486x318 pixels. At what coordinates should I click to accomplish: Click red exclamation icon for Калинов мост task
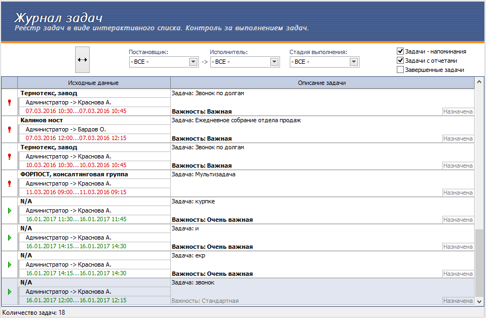pyautogui.click(x=9, y=130)
